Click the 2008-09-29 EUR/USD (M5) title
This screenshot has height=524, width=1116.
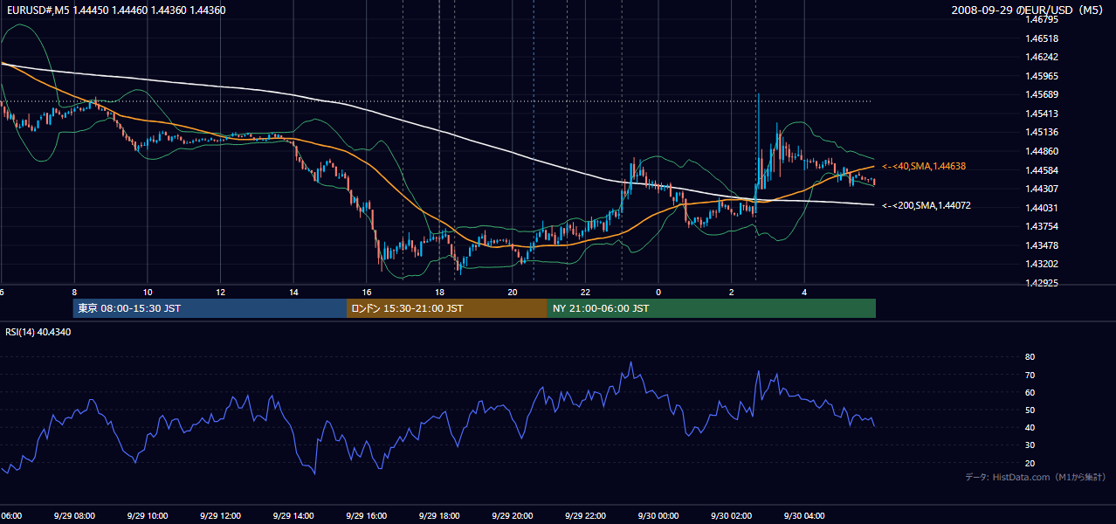pyautogui.click(x=1028, y=10)
